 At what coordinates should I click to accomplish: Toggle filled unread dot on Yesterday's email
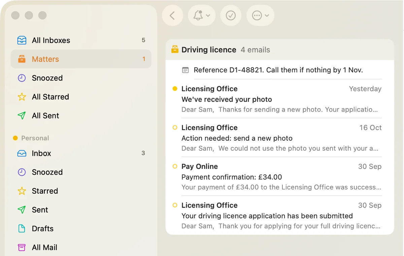175,89
